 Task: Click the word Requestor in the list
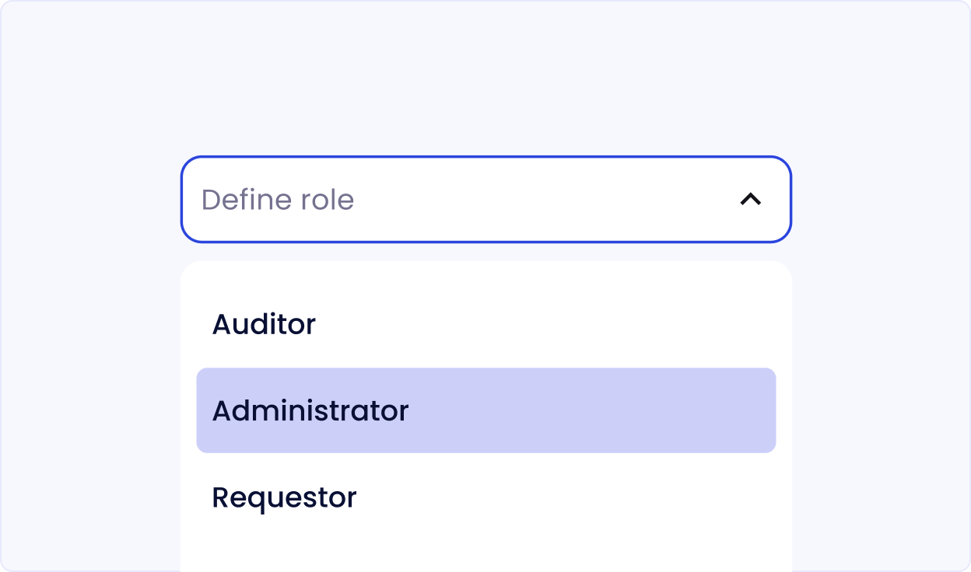pyautogui.click(x=284, y=497)
